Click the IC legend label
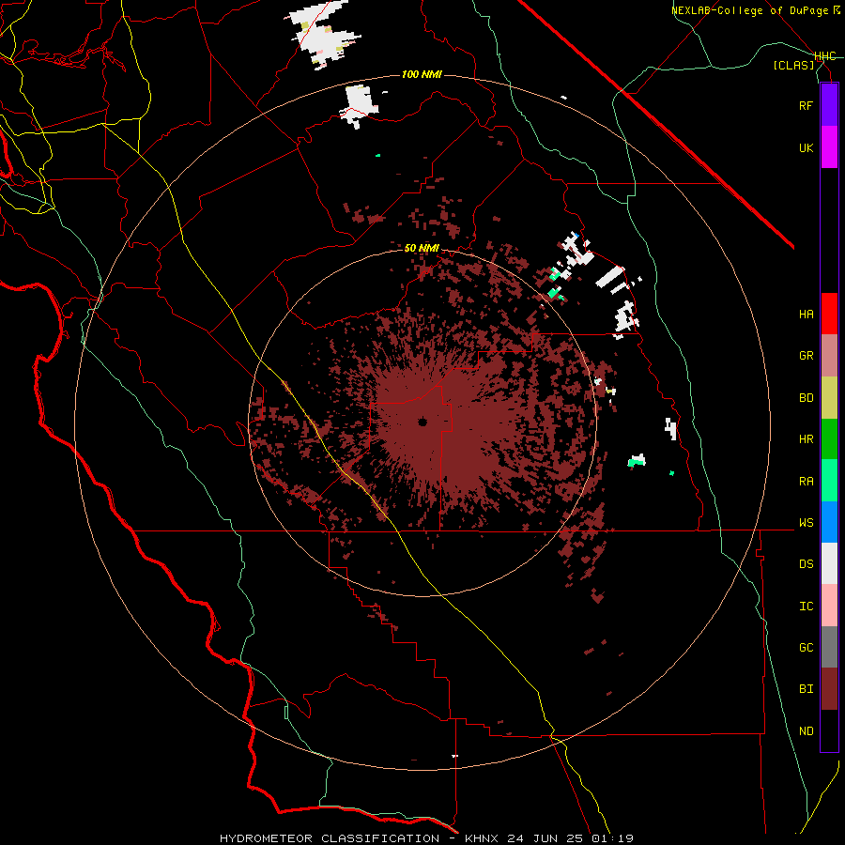 806,607
